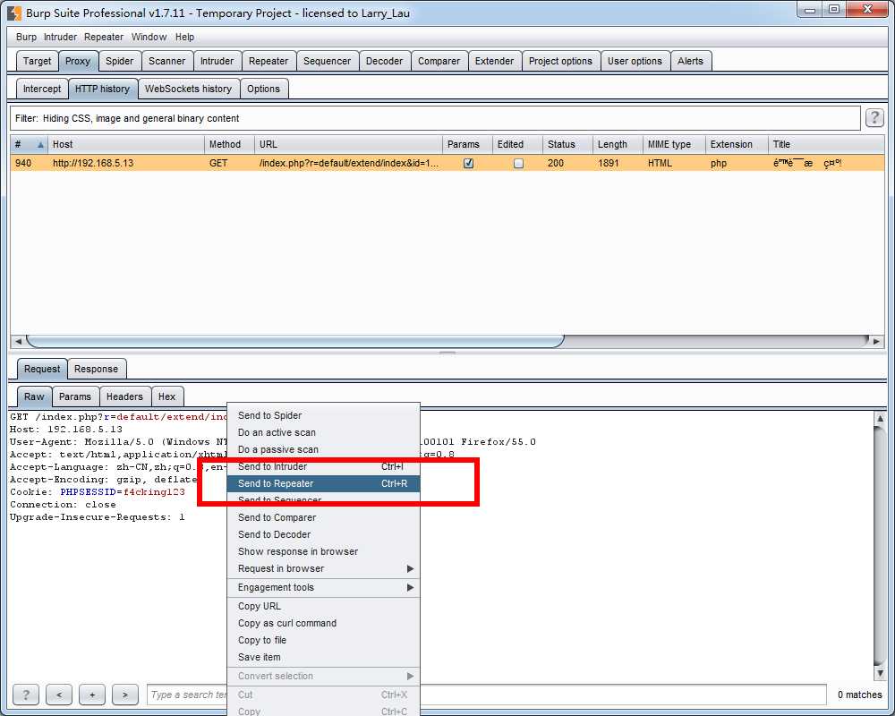Switch to the Scanner tab
Image resolution: width=895 pixels, height=716 pixels.
166,61
